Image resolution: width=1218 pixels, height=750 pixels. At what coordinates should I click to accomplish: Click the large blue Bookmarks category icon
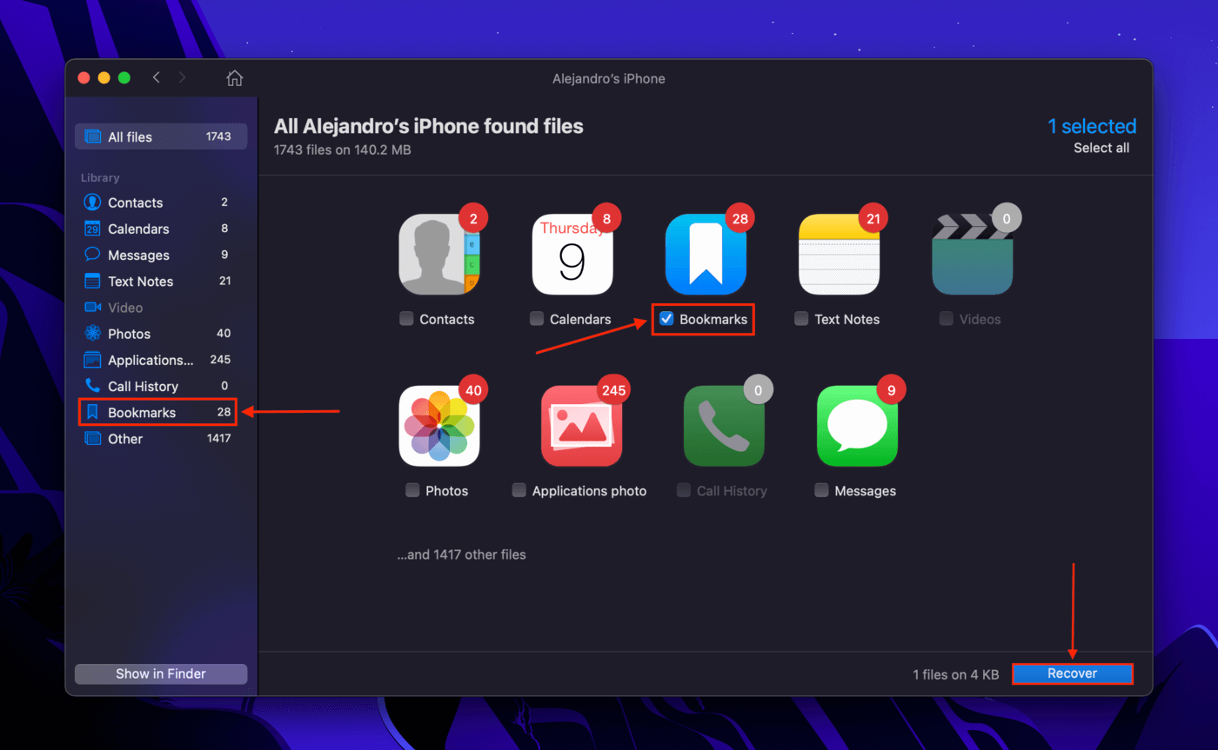[x=706, y=255]
